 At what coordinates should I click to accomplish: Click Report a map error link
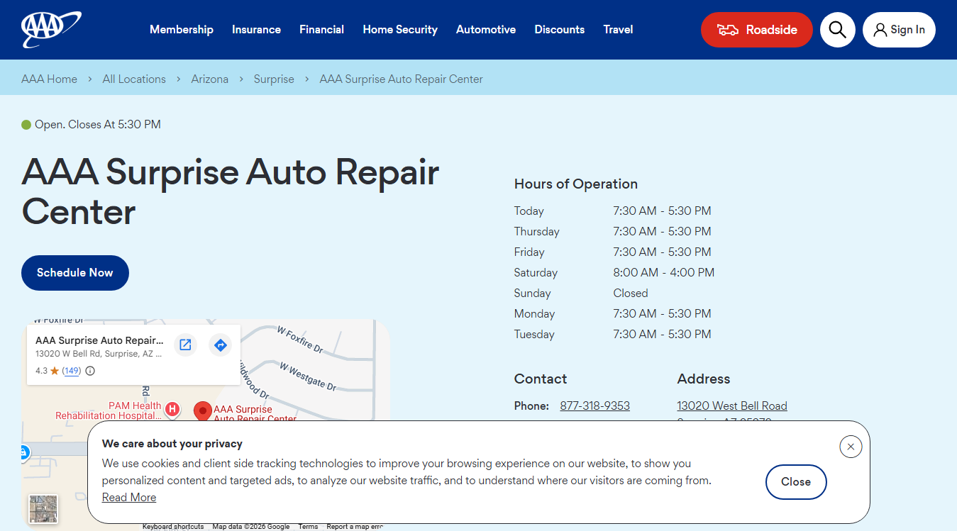click(355, 527)
